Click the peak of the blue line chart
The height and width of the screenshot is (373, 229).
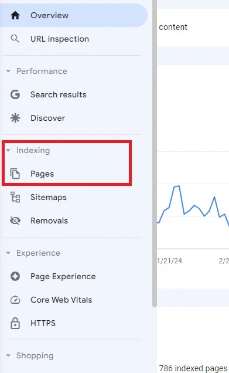point(179,186)
